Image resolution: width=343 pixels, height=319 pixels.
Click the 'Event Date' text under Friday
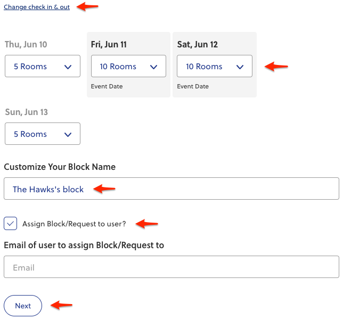tap(107, 86)
